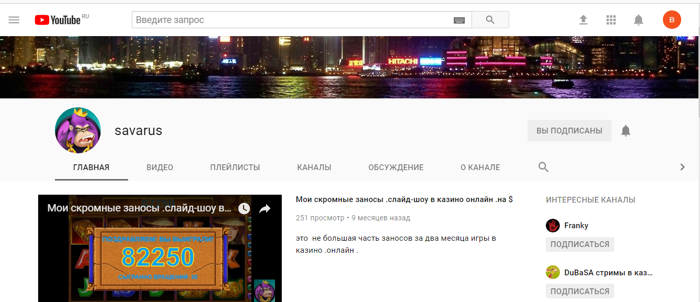Click the magnifier search button

[490, 20]
